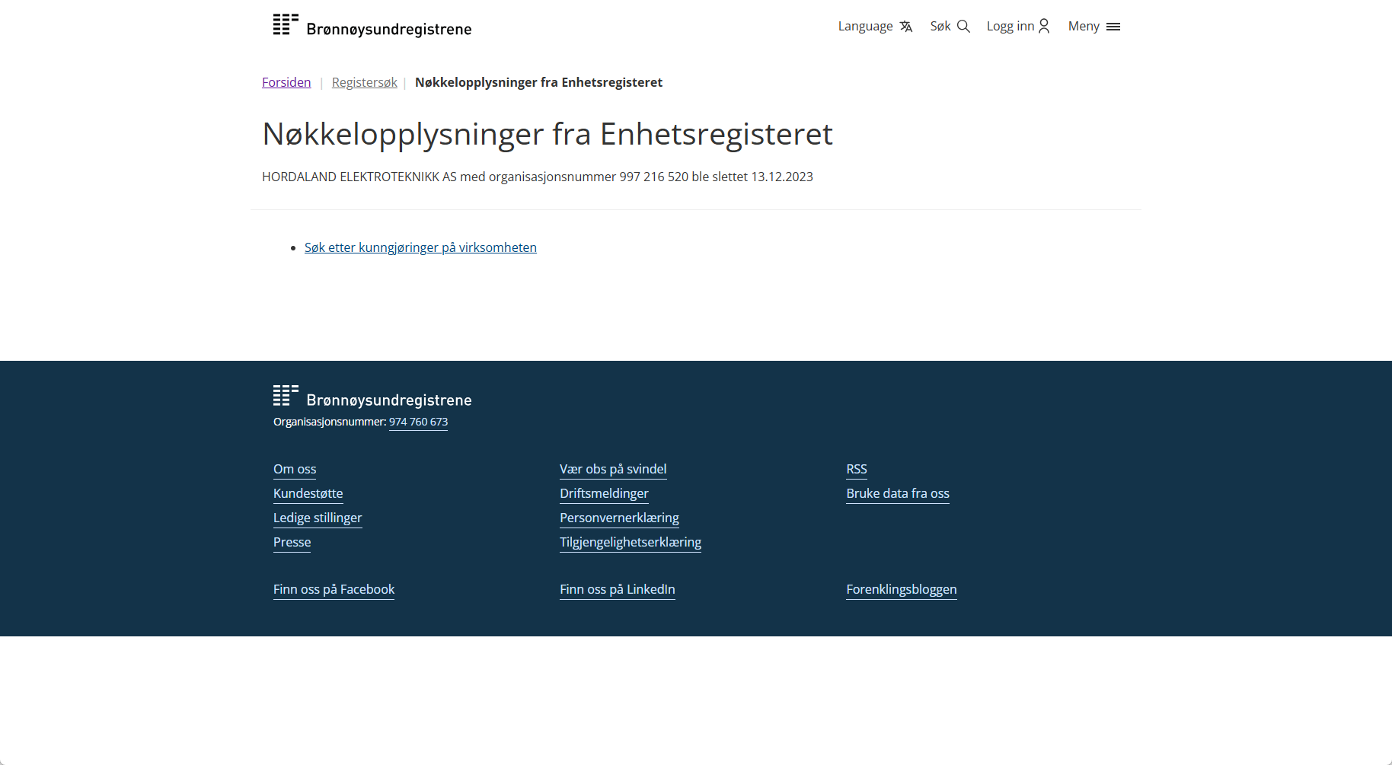The height and width of the screenshot is (765, 1392).
Task: Open Finn oss på LinkedIn link
Action: (x=618, y=589)
